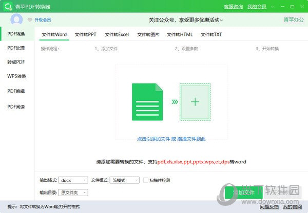Switch to the 文件转PPT tab
The image size is (308, 213).
pos(85,34)
